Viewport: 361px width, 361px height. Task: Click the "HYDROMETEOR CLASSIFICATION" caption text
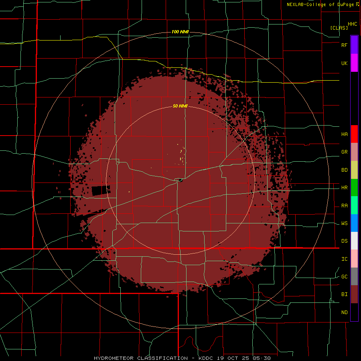[x=141, y=358]
